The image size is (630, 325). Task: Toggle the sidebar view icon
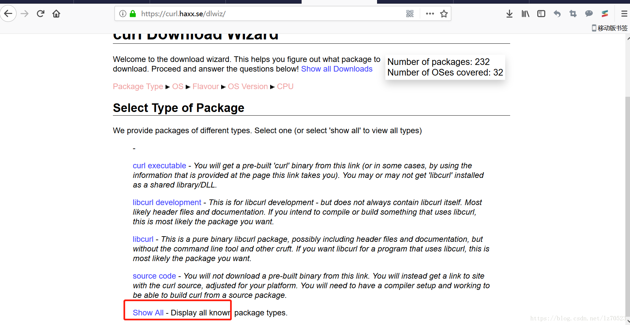pos(541,14)
